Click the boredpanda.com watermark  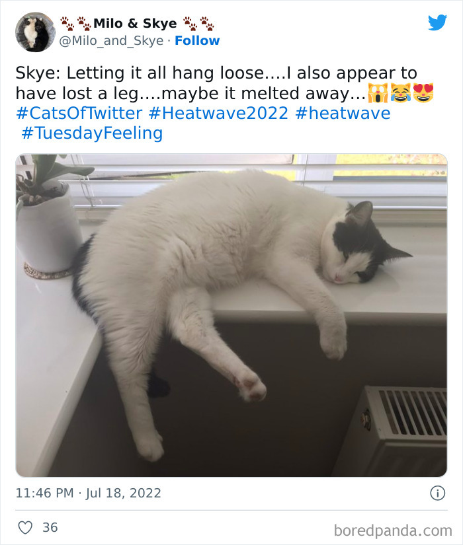[x=393, y=530]
